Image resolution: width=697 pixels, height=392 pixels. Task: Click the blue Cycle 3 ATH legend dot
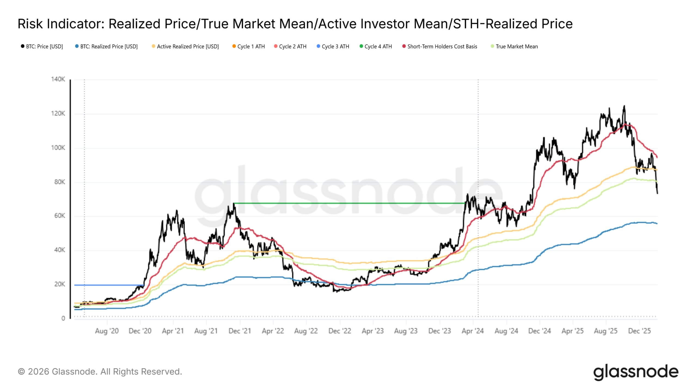318,46
